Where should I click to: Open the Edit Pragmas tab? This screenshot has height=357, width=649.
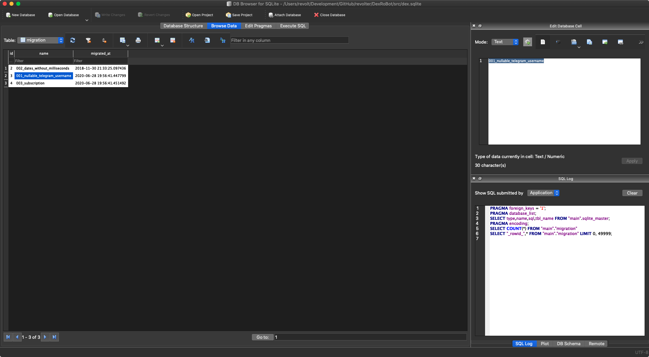258,26
